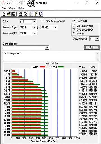Open the Help menu
Viewport: 101px width, 144px height.
click(21, 8)
